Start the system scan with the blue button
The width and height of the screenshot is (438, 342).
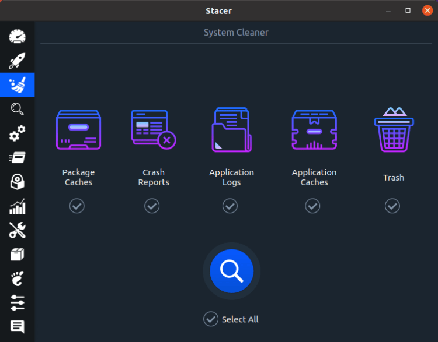[x=232, y=271]
